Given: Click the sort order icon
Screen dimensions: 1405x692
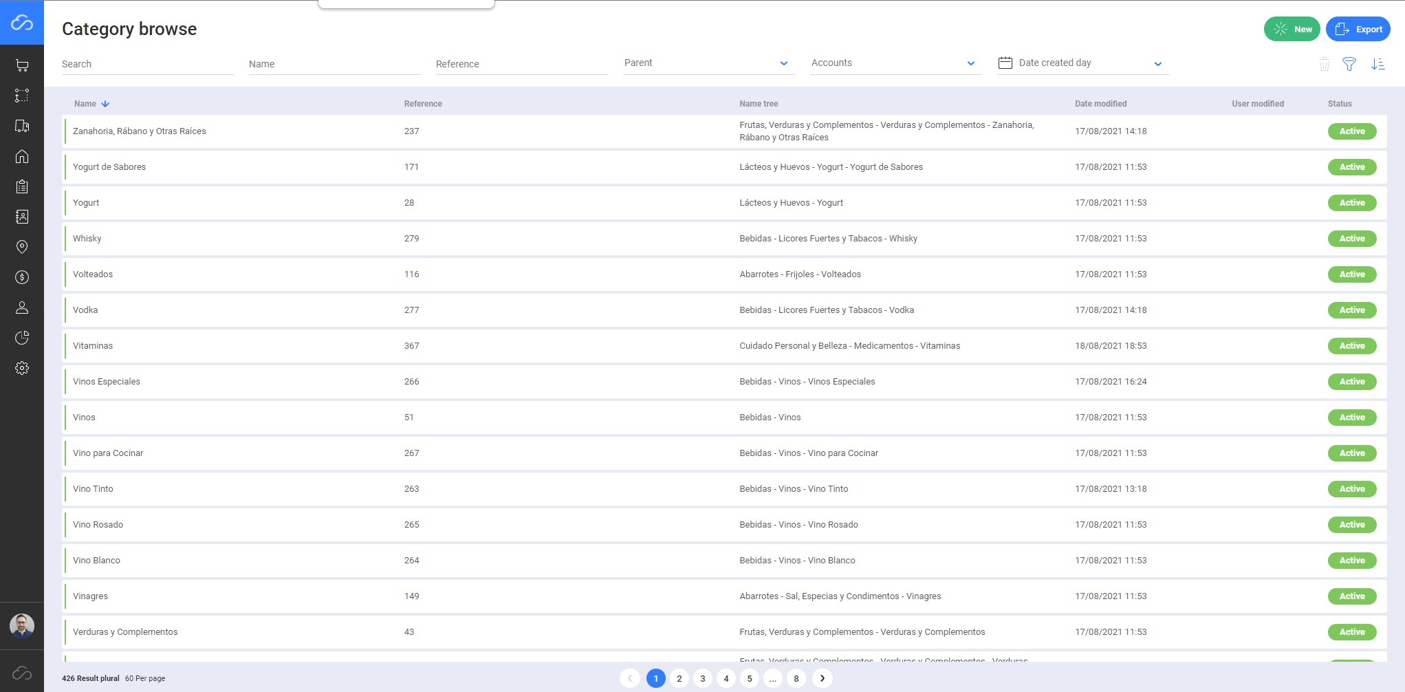Looking at the screenshot, I should pos(1377,64).
